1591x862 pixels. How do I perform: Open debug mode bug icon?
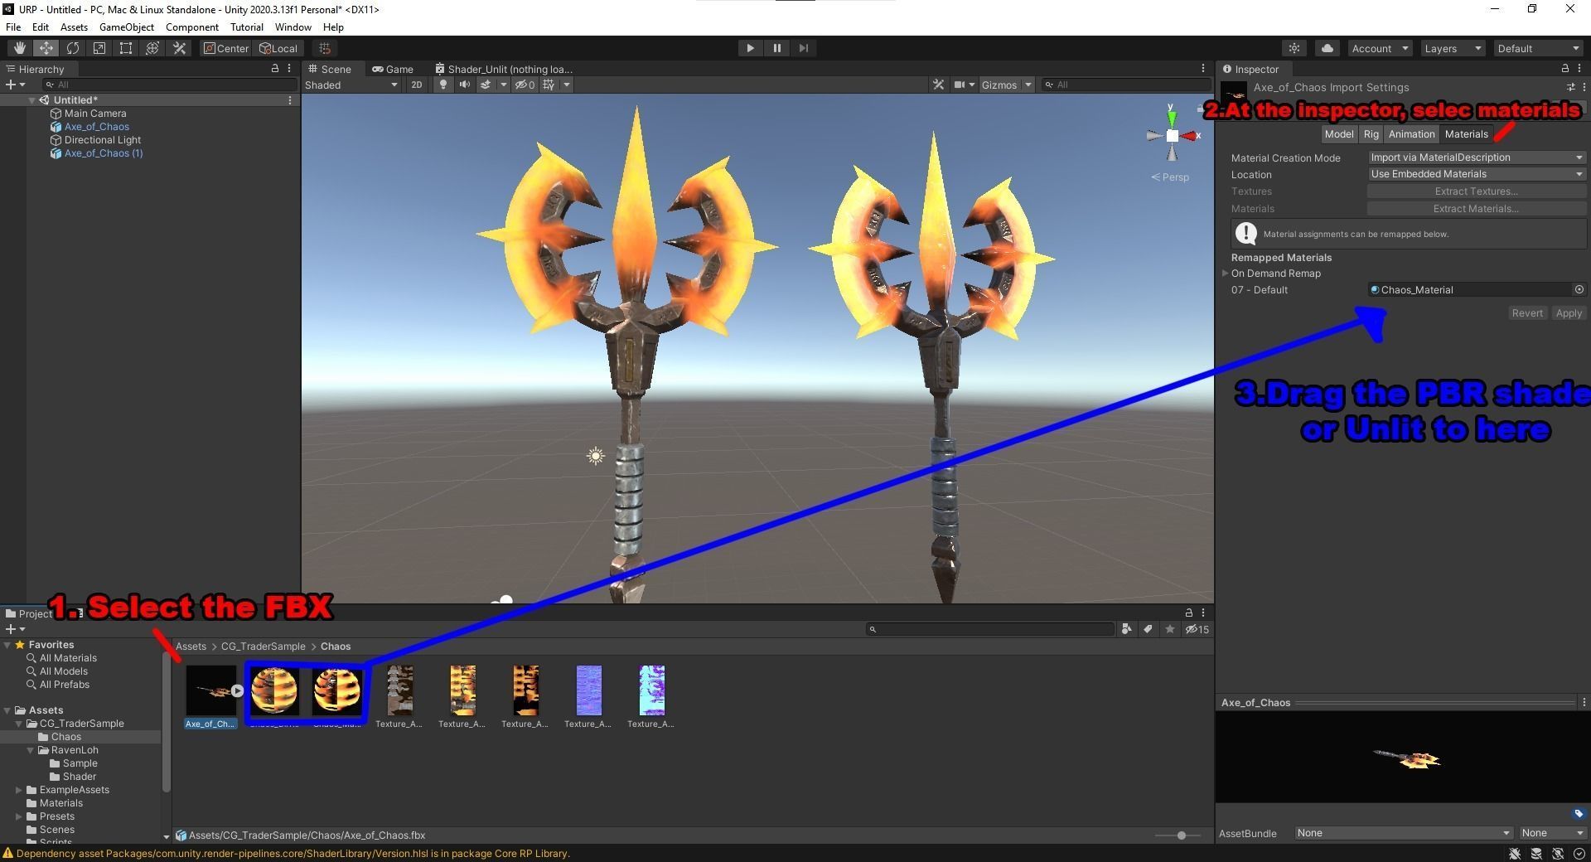1515,853
